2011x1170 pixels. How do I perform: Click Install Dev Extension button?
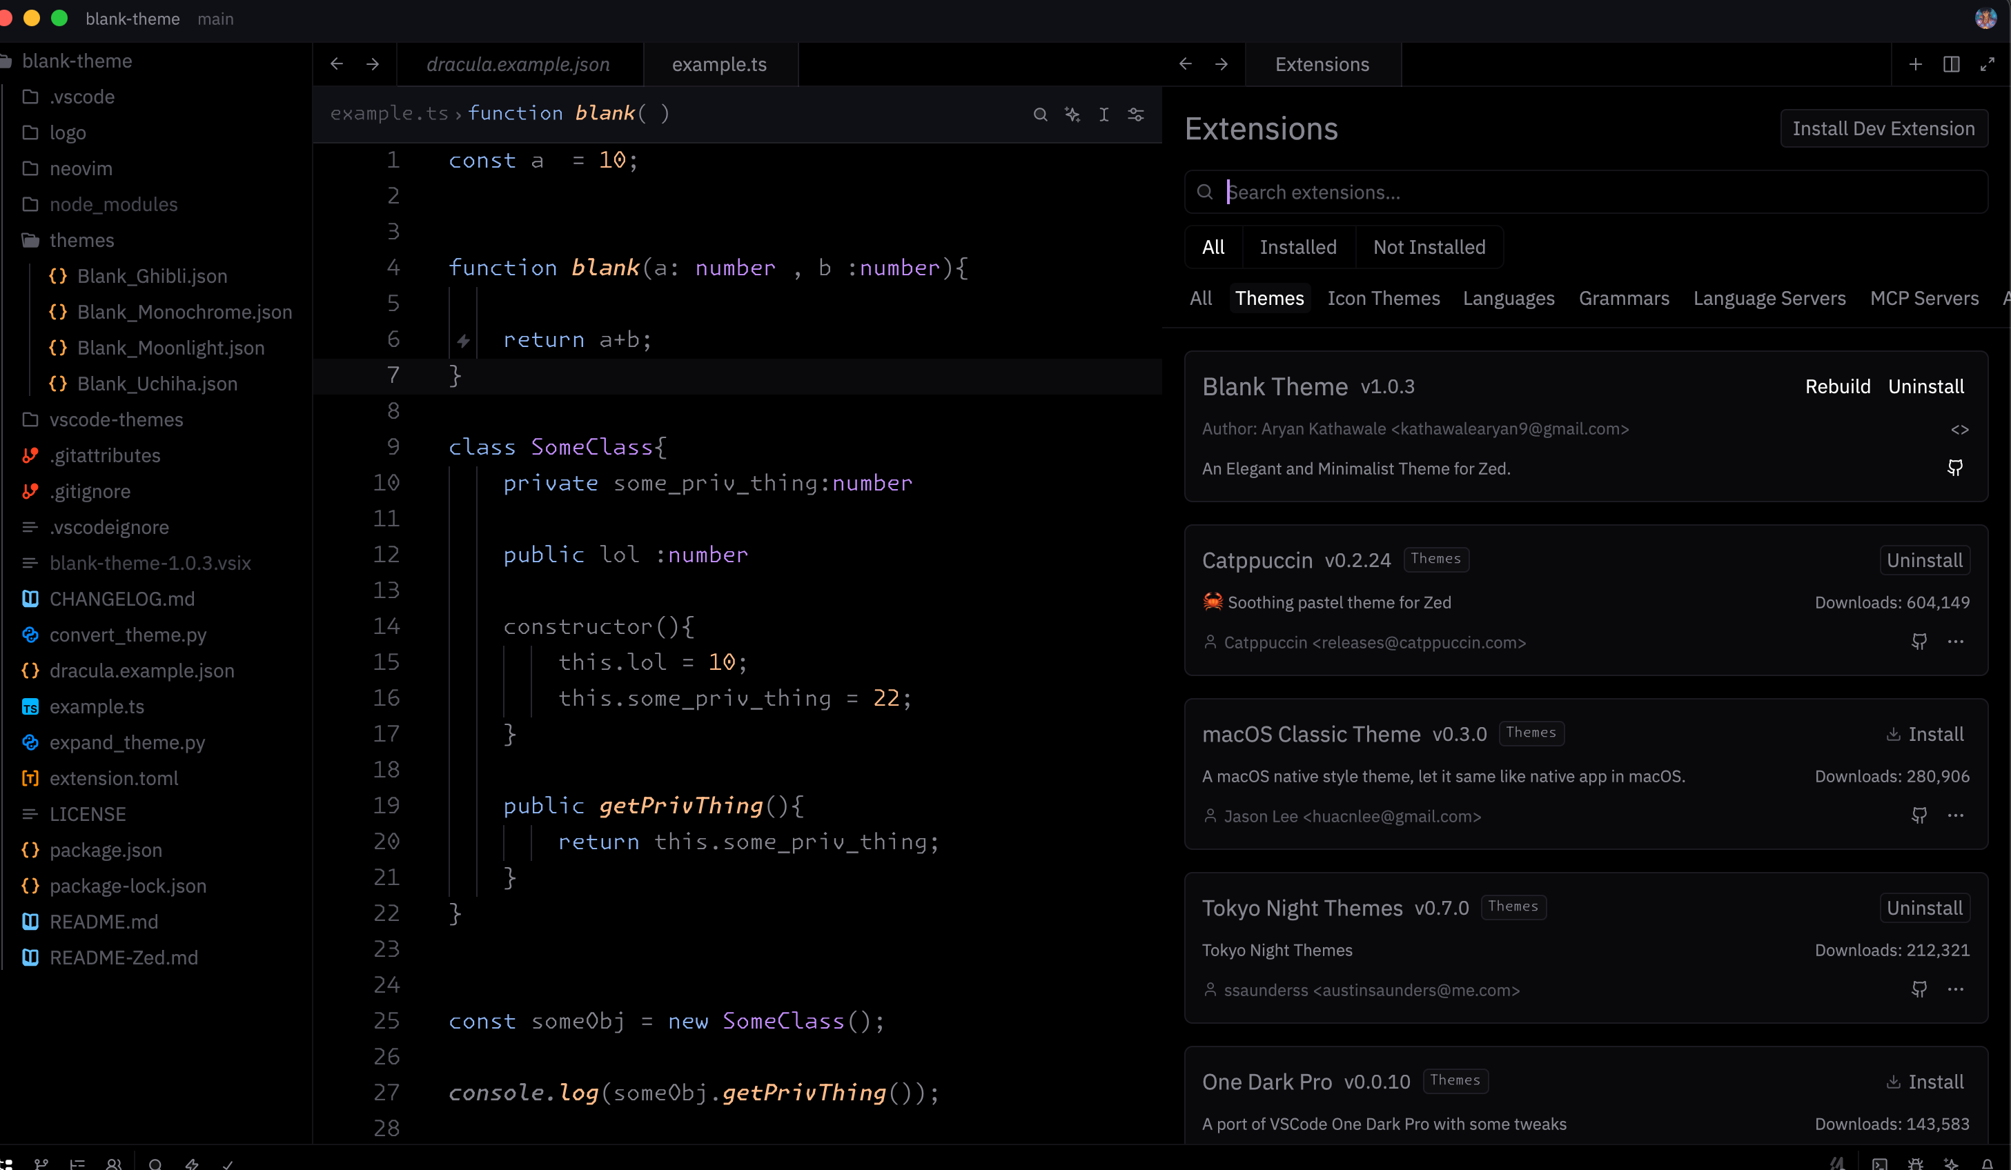pos(1883,128)
